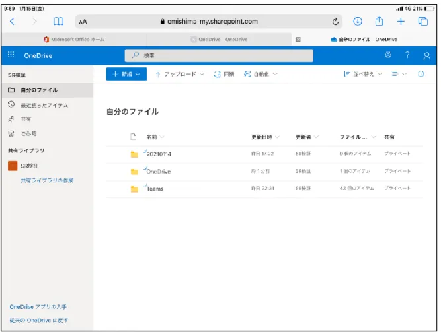This screenshot has width=441, height=332.
Task: Click the 同期 sync button
Action: tap(224, 74)
